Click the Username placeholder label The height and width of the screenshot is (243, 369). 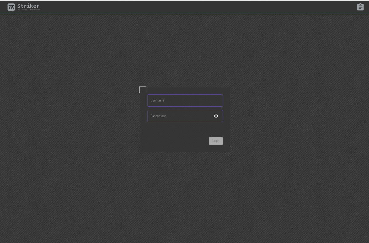click(x=157, y=100)
